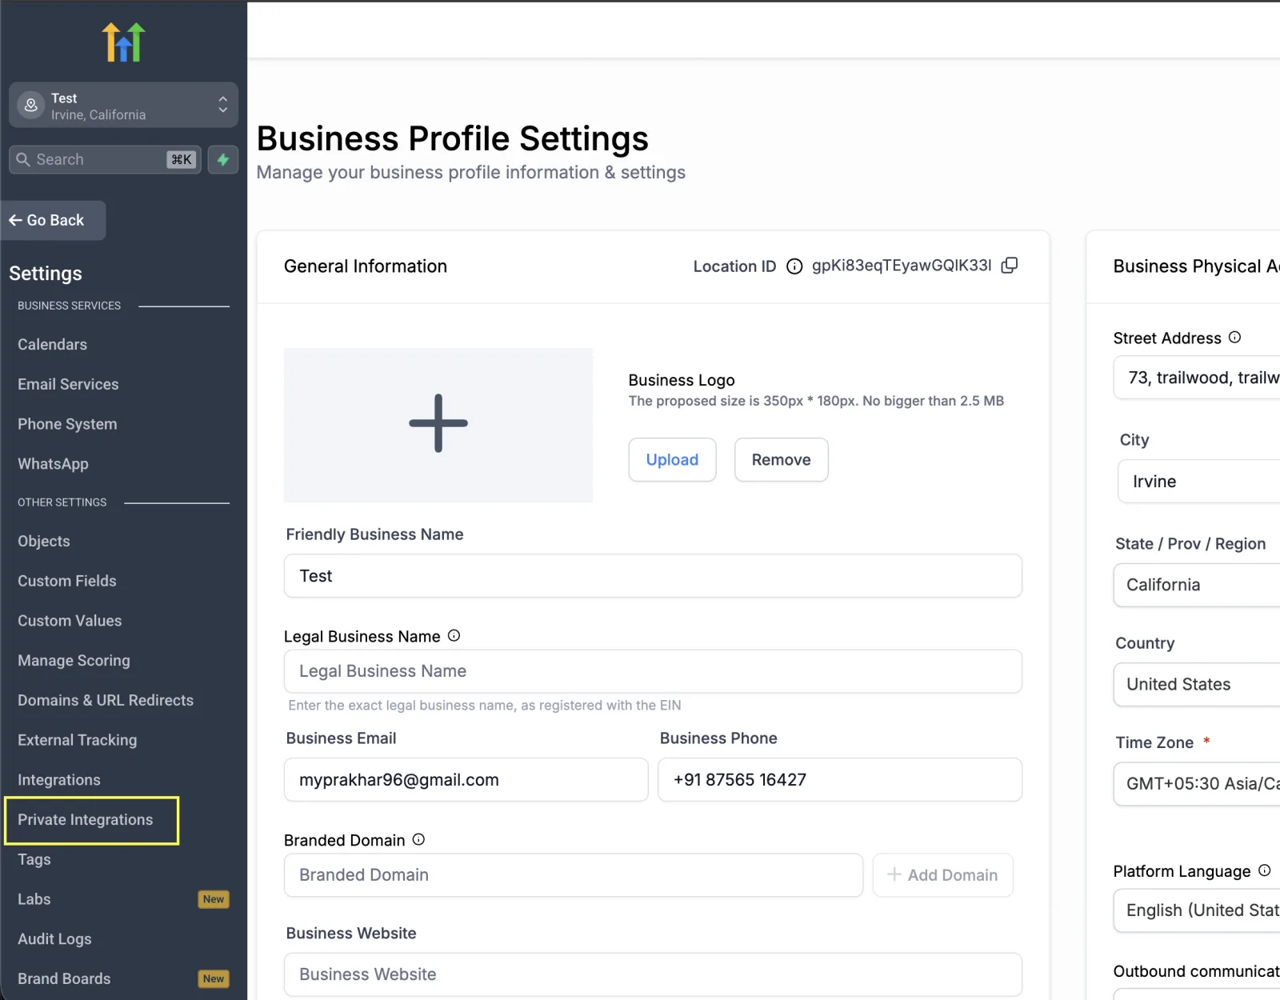Open Brand Boards settings

tap(64, 978)
